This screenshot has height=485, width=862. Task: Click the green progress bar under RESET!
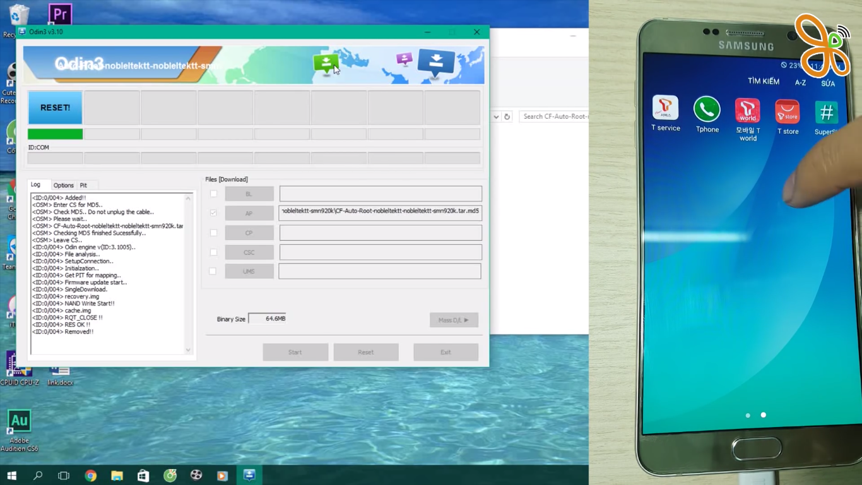point(55,134)
